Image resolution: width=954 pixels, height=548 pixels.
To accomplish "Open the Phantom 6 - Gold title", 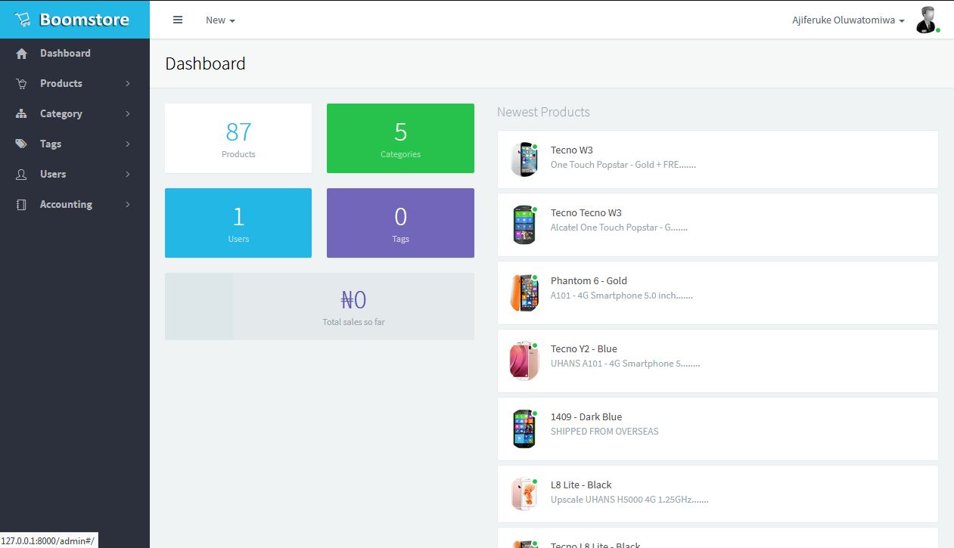I will [x=589, y=281].
